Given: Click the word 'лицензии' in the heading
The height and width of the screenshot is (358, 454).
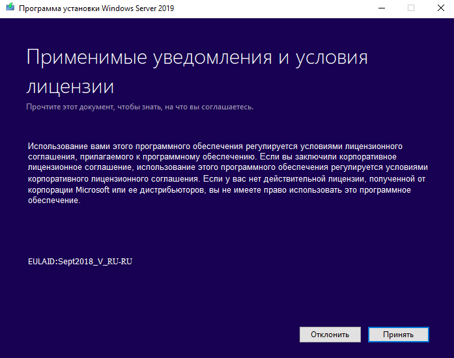Looking at the screenshot, I should click(70, 87).
